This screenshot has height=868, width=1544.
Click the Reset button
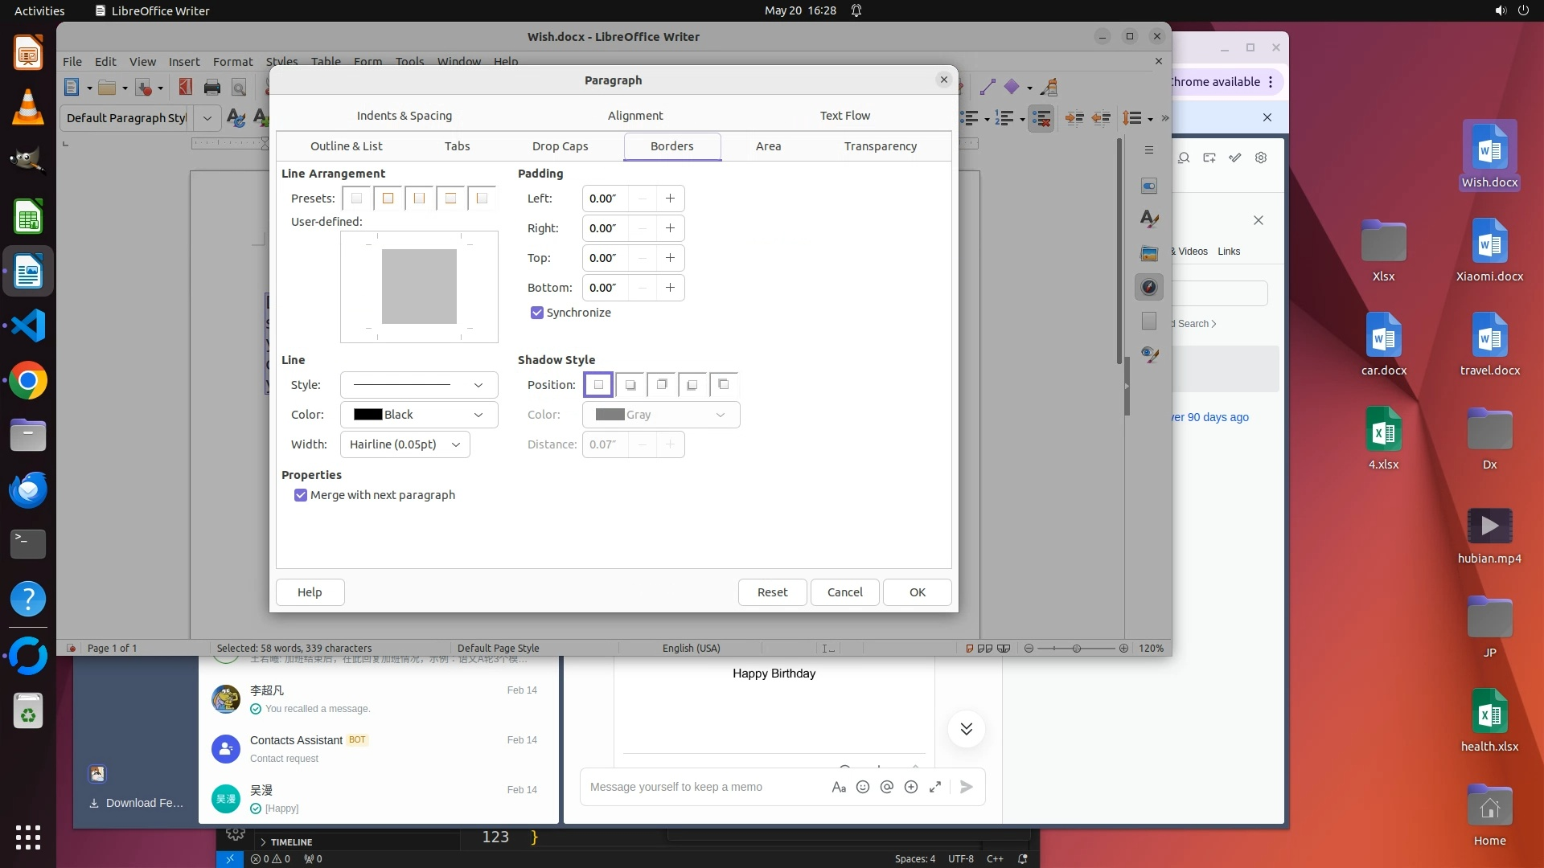click(x=772, y=592)
